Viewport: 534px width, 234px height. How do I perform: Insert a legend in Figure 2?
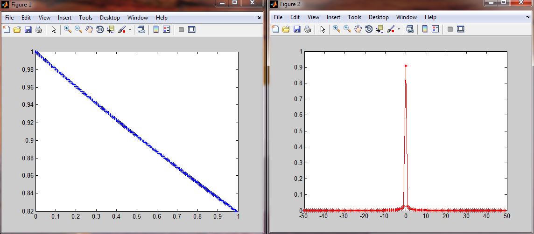click(436, 29)
